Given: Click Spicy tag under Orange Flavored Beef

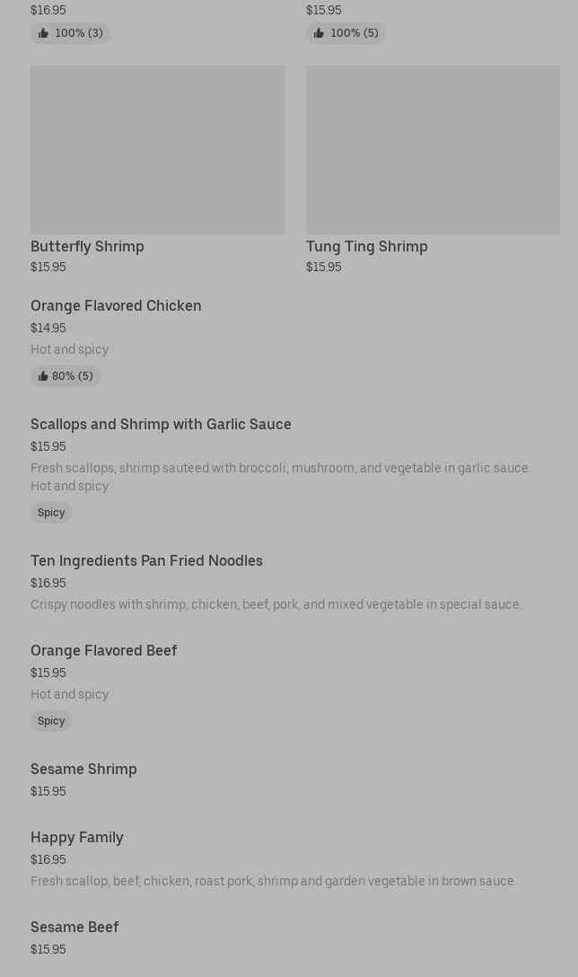Looking at the screenshot, I should point(51,721).
